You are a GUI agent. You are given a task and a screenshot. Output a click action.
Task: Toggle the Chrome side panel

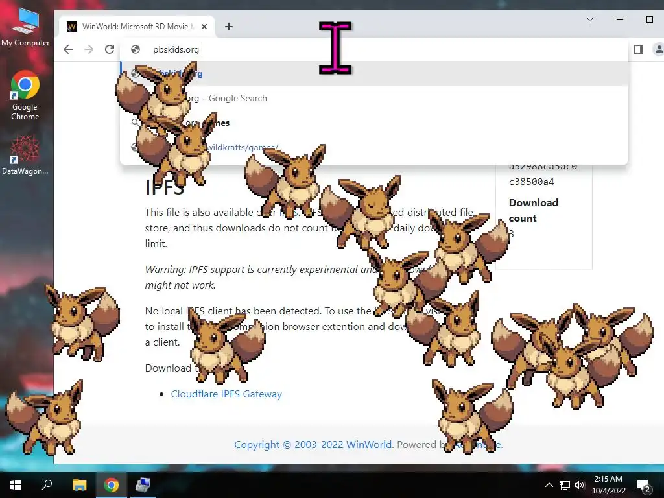(639, 49)
